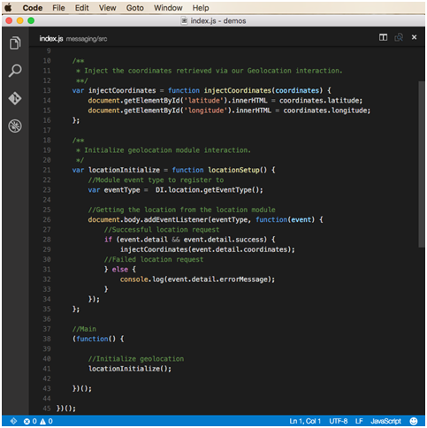Open the Explorer files icon in sidebar
The height and width of the screenshot is (428, 427).
tap(15, 43)
